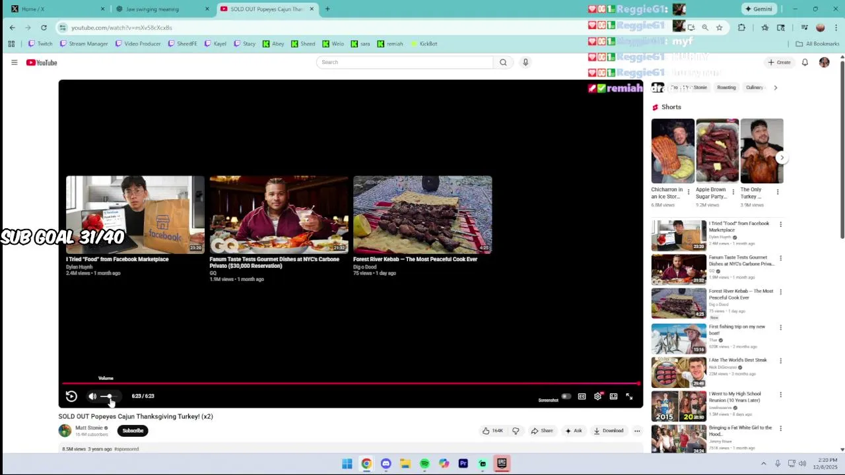The image size is (845, 475).
Task: Switch to theater mode
Action: click(x=613, y=396)
